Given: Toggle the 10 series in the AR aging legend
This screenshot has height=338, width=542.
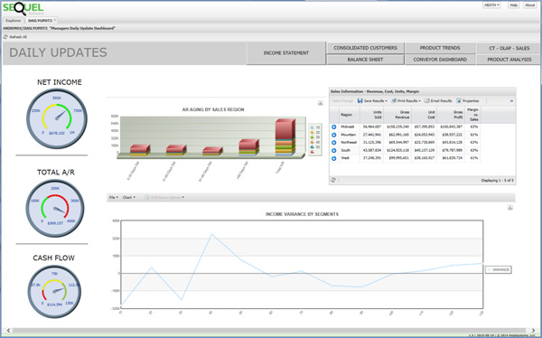Looking at the screenshot, I should (x=315, y=127).
